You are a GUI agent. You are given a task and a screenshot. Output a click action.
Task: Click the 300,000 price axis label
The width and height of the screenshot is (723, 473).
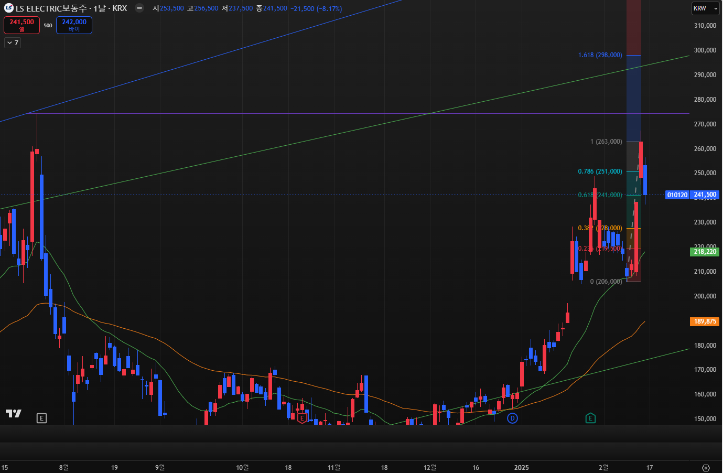point(705,50)
